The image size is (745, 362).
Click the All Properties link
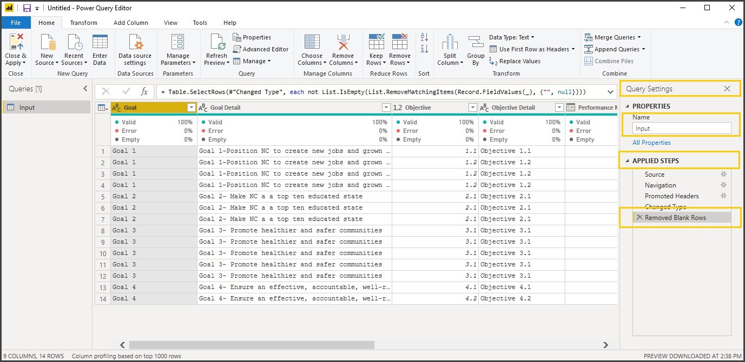tap(651, 143)
